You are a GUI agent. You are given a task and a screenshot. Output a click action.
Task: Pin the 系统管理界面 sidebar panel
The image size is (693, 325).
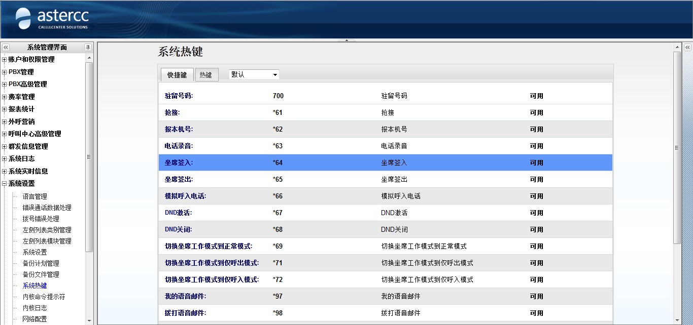tap(88, 47)
